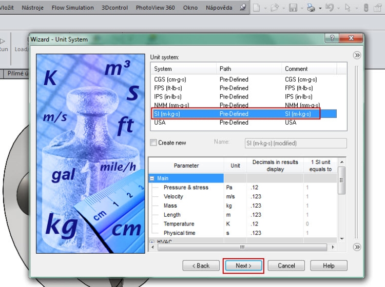
Task: Click the kg unit cell for mass
Action: (x=235, y=206)
